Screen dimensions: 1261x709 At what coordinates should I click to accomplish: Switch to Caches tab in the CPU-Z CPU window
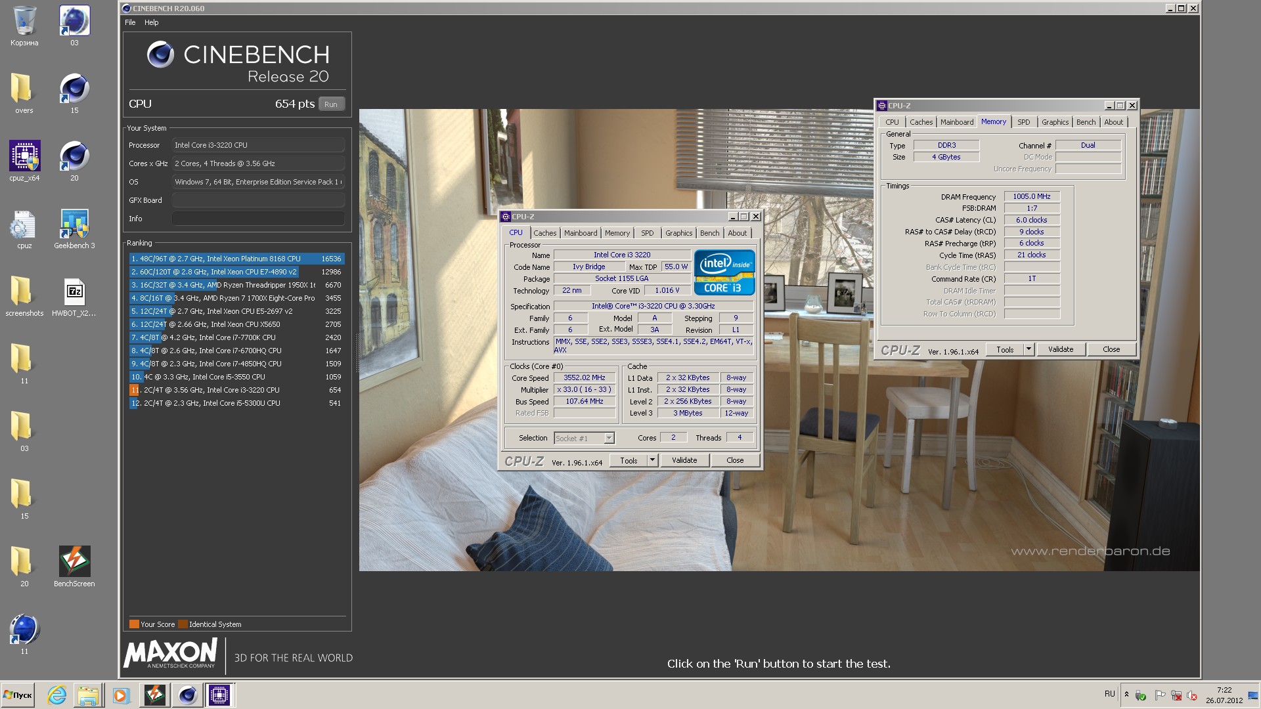click(x=544, y=233)
